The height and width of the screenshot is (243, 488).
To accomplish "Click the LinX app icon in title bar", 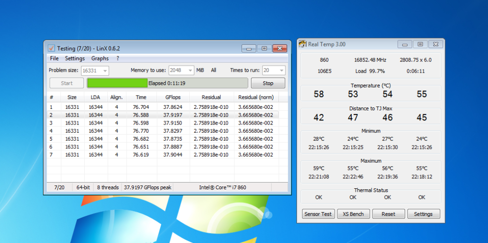I will click(51, 48).
